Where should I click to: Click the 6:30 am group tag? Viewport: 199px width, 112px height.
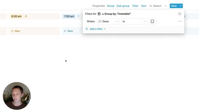click(x=16, y=16)
